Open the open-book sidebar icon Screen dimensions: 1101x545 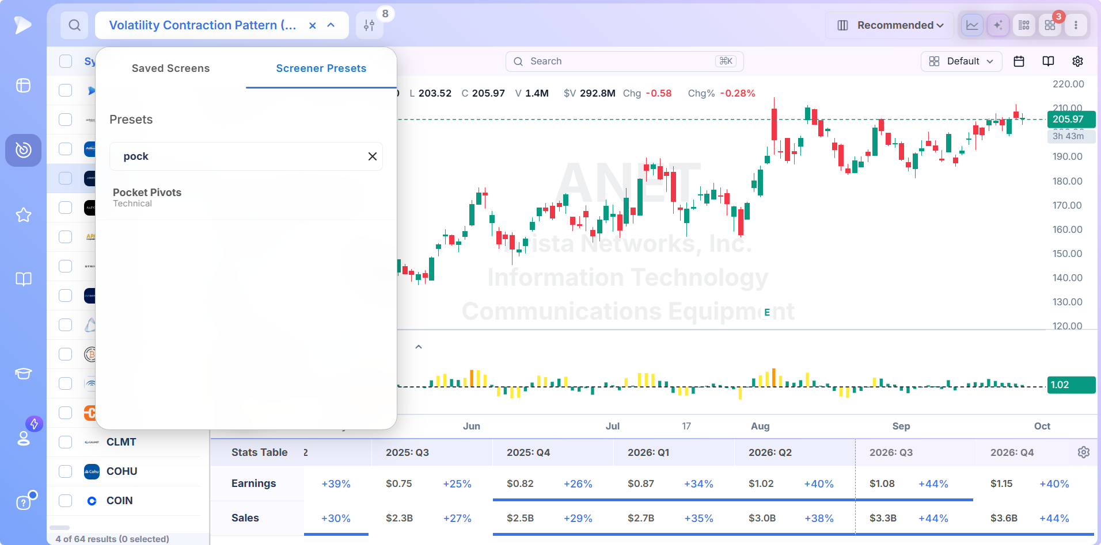pos(23,279)
